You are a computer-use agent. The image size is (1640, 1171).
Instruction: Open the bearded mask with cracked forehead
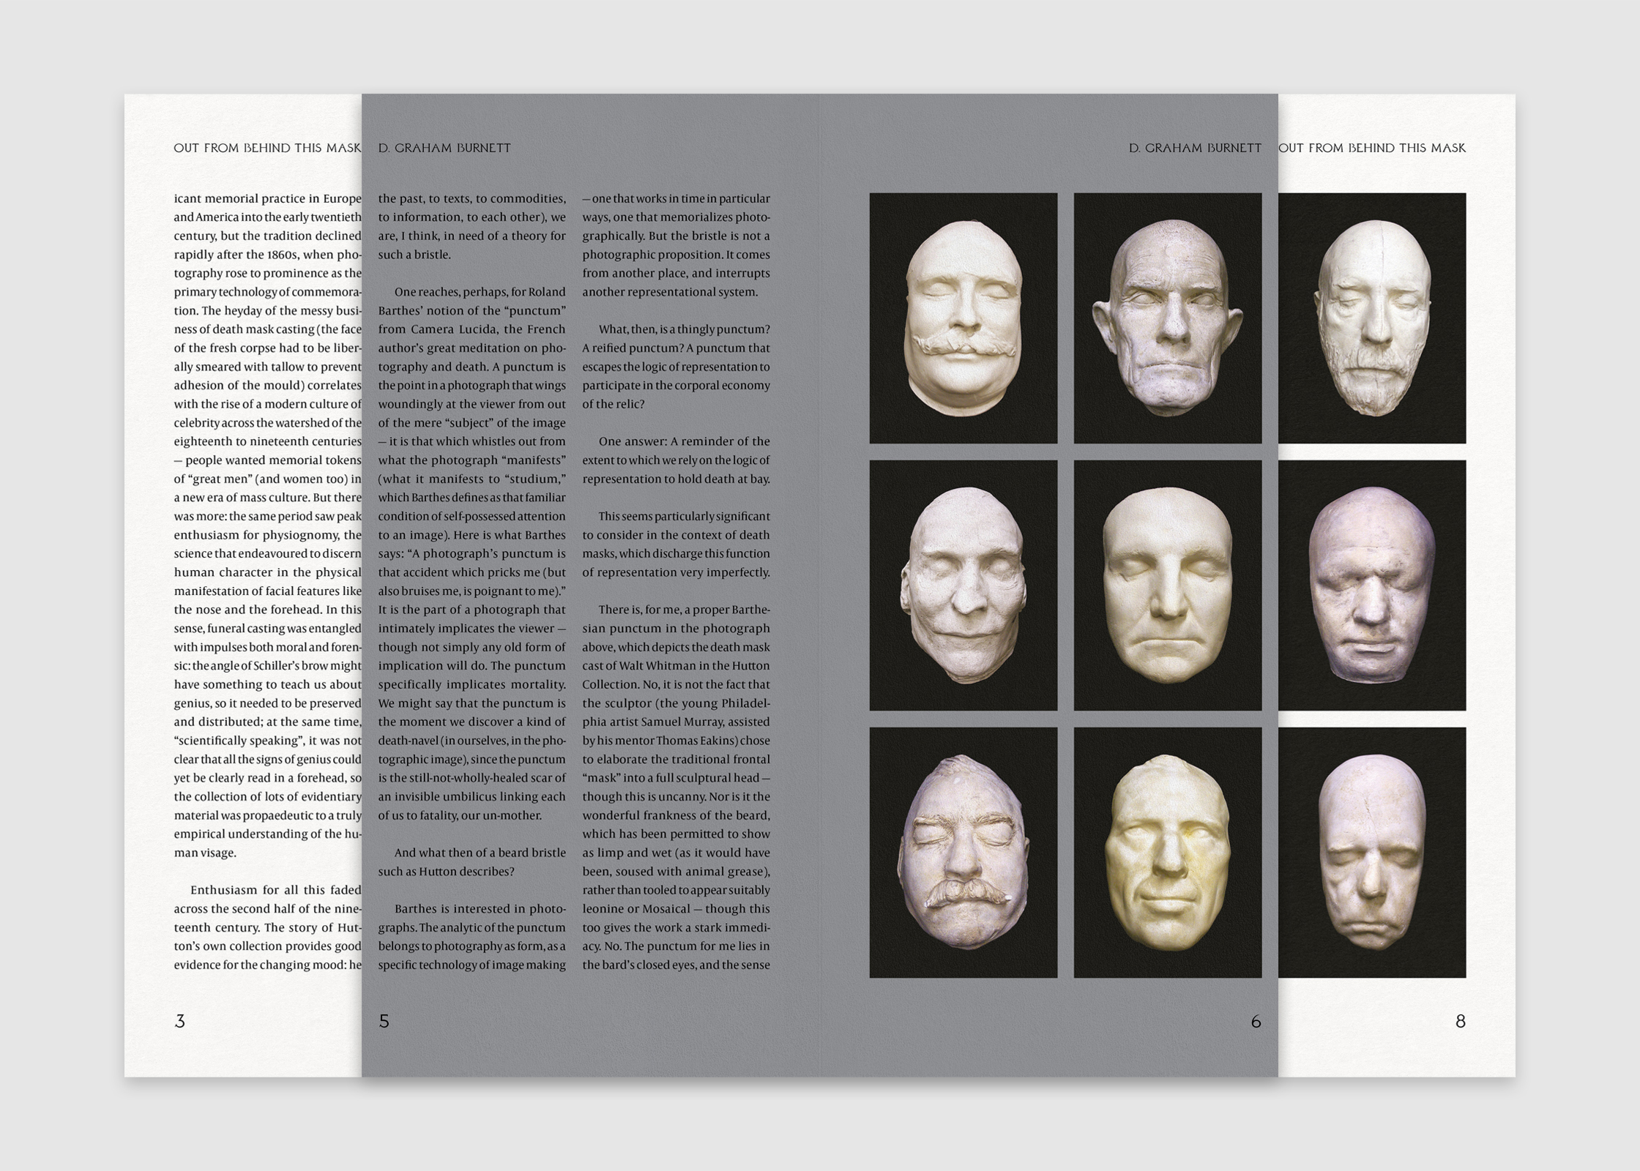[1372, 318]
